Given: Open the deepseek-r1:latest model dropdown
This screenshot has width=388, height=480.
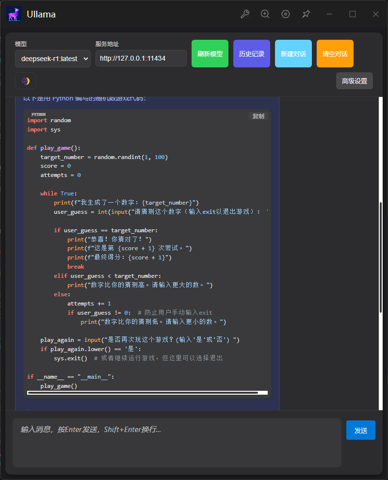Looking at the screenshot, I should pos(53,59).
